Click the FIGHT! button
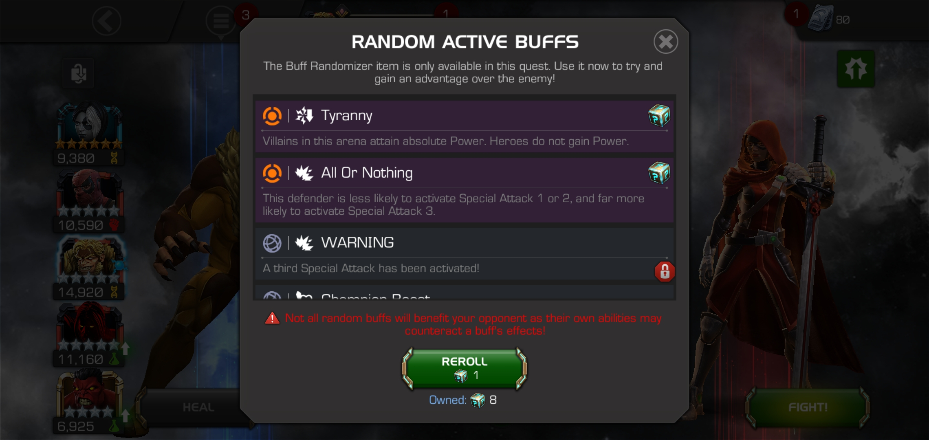Screen dimensions: 929x440 [x=808, y=407]
